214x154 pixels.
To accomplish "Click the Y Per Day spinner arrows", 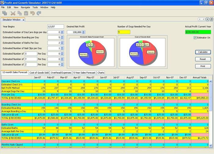I will (62, 59).
